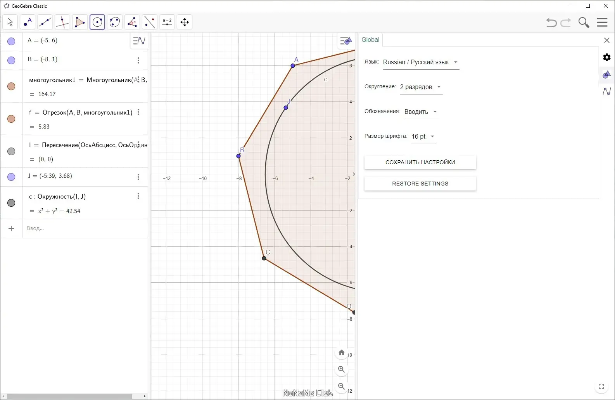Viewport: 615px width, 400px height.
Task: Hide circle c in the Algebra view
Action: point(11,203)
